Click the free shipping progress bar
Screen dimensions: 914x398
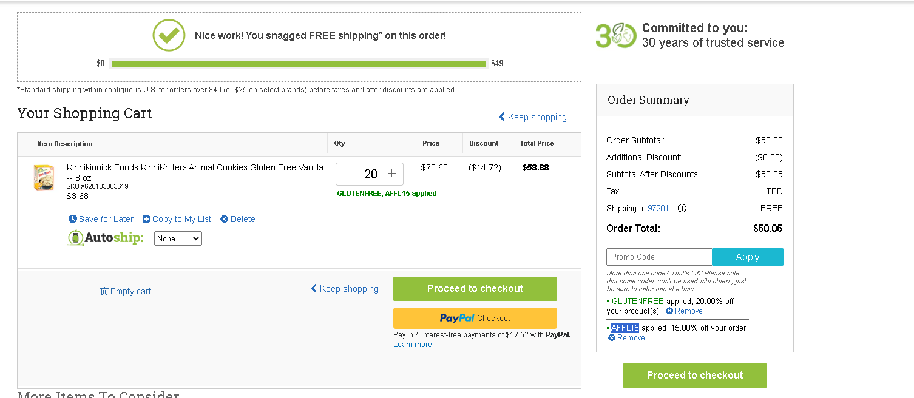[299, 64]
